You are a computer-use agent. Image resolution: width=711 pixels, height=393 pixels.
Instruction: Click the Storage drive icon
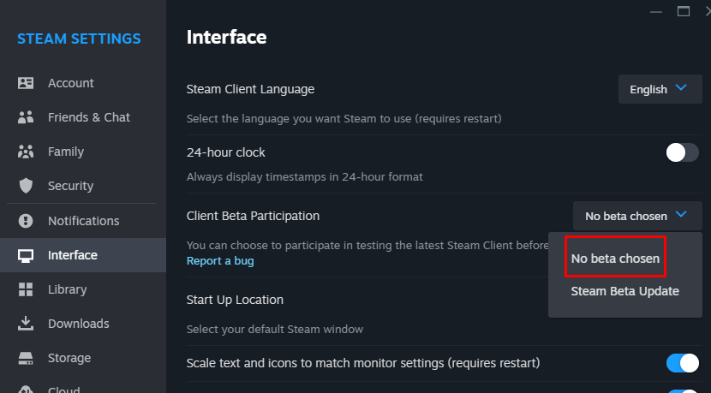tap(26, 358)
